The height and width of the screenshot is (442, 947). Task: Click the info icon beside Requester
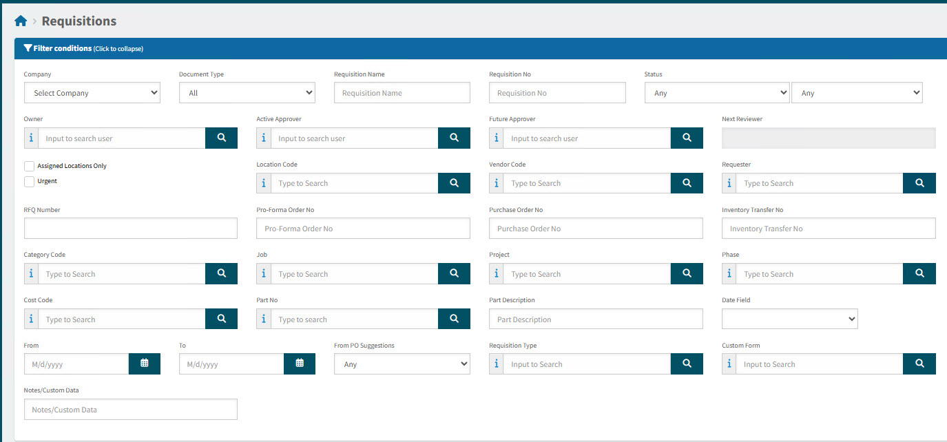coord(729,182)
